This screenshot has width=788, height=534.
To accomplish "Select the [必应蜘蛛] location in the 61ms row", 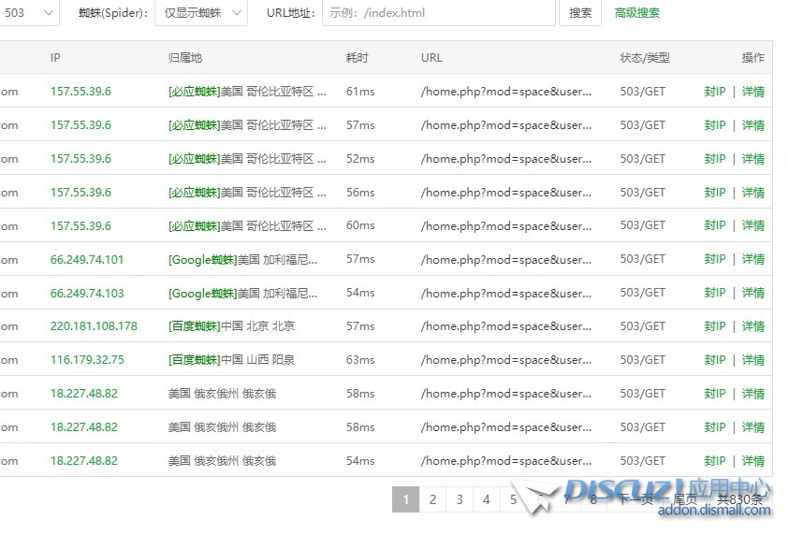I will tap(247, 92).
